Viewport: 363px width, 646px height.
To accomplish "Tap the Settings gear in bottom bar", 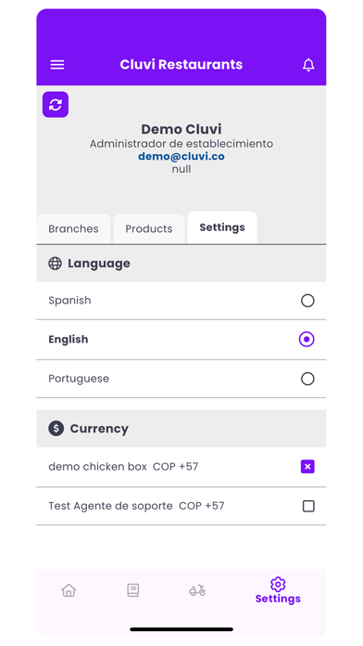I will click(278, 591).
